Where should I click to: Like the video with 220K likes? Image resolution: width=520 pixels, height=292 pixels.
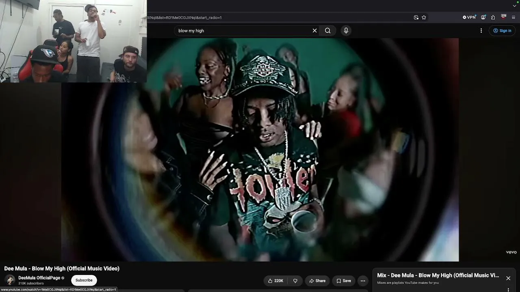(x=275, y=281)
